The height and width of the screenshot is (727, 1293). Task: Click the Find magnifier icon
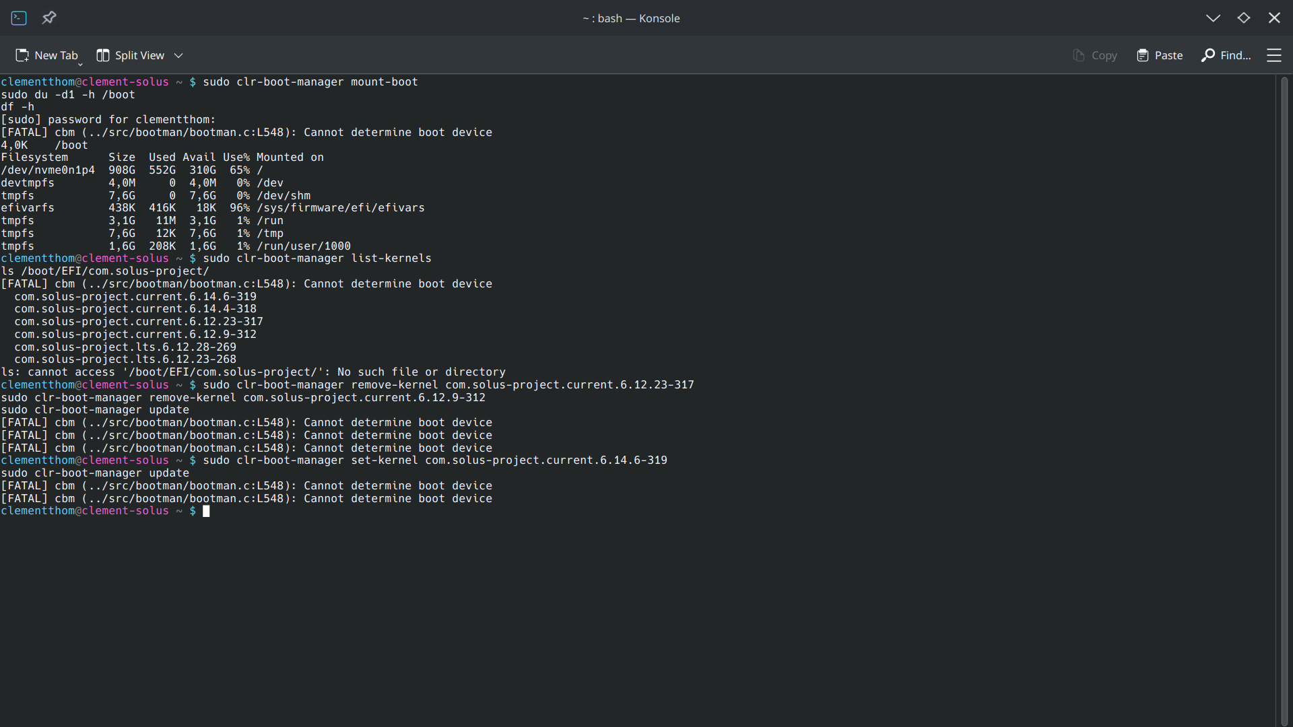(1208, 55)
